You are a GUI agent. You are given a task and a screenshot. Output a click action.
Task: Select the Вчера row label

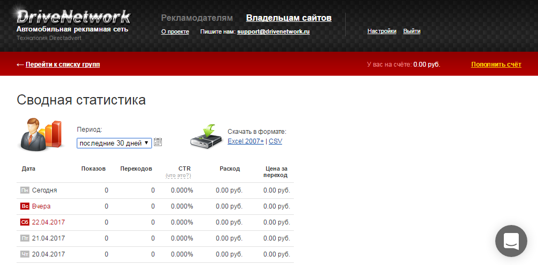41,206
